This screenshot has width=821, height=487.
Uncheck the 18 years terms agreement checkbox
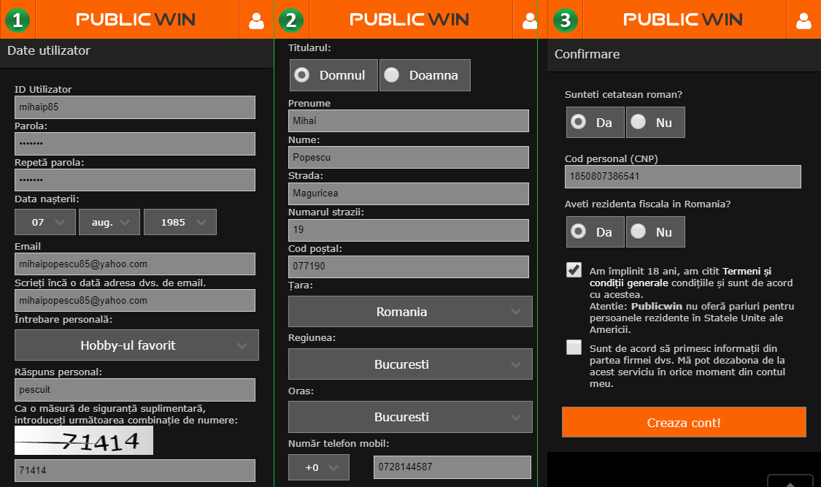pos(574,270)
